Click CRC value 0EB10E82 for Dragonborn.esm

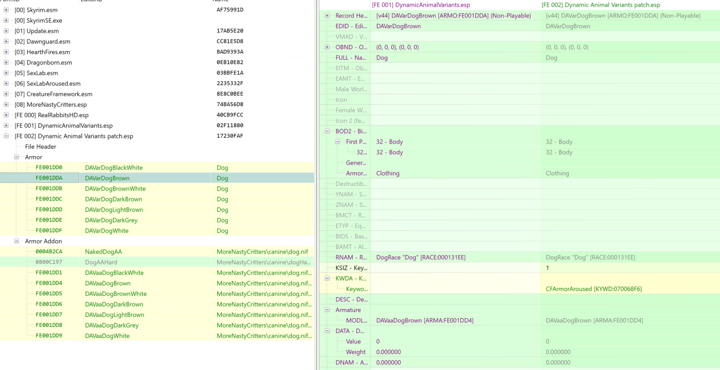230,63
